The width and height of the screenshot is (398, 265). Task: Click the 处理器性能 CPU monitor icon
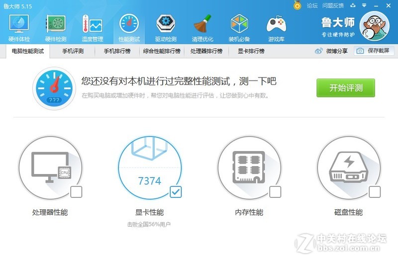click(x=51, y=168)
